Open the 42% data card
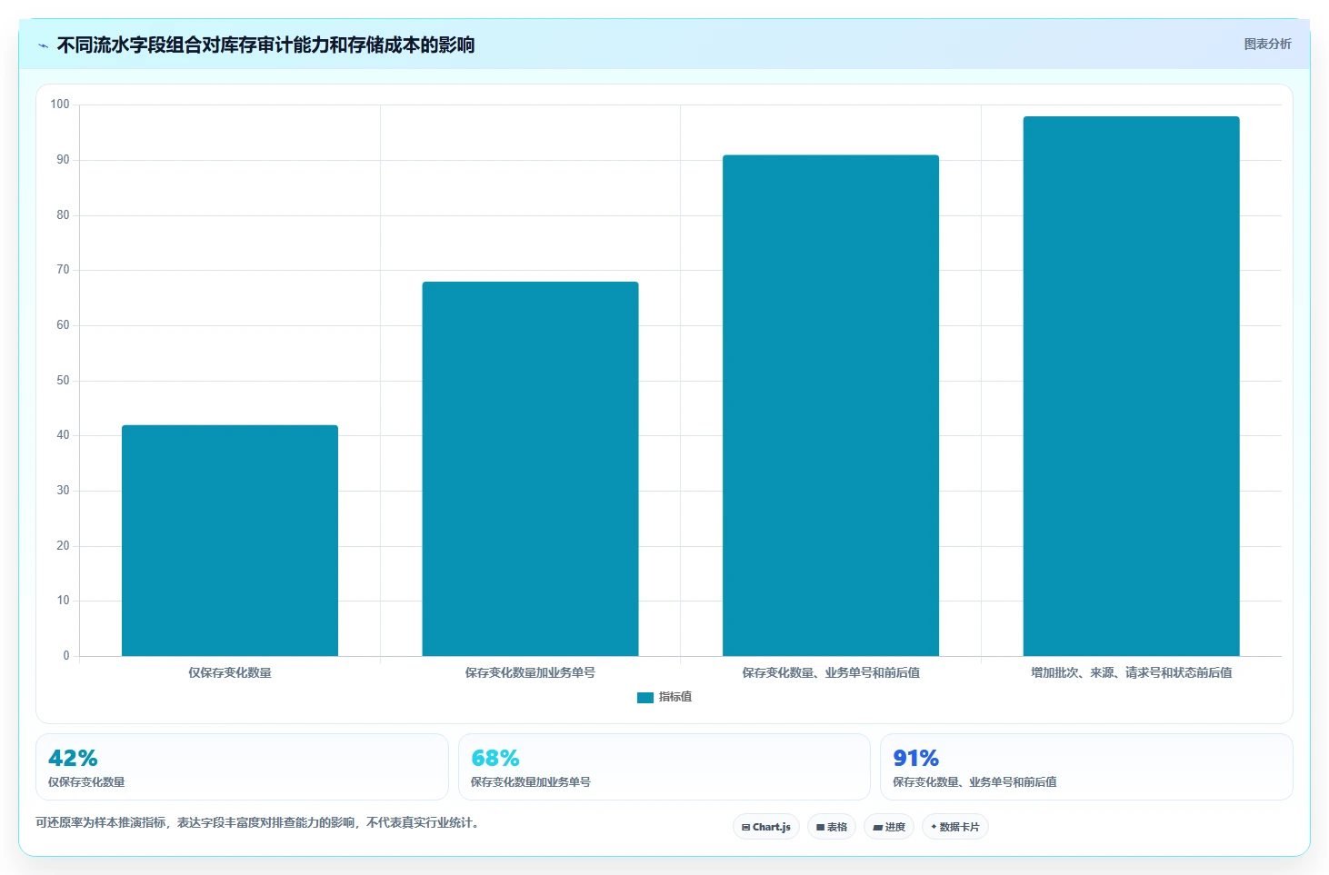1329x875 pixels. click(x=242, y=767)
